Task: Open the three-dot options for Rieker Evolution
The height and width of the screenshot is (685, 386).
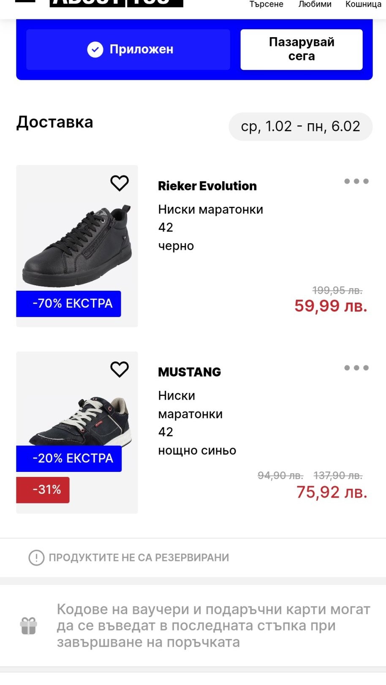Action: click(356, 181)
